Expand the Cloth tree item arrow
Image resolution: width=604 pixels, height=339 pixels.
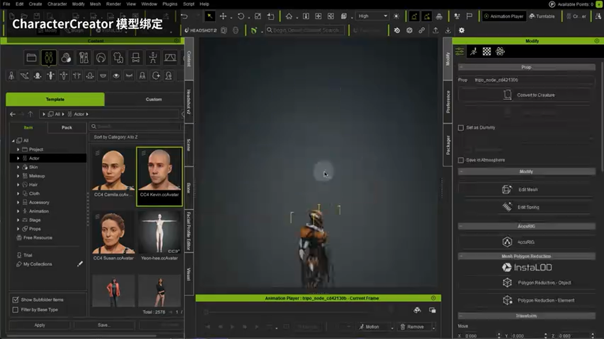[18, 194]
